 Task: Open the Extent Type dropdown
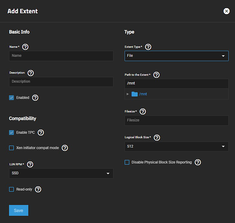pyautogui.click(x=176, y=56)
